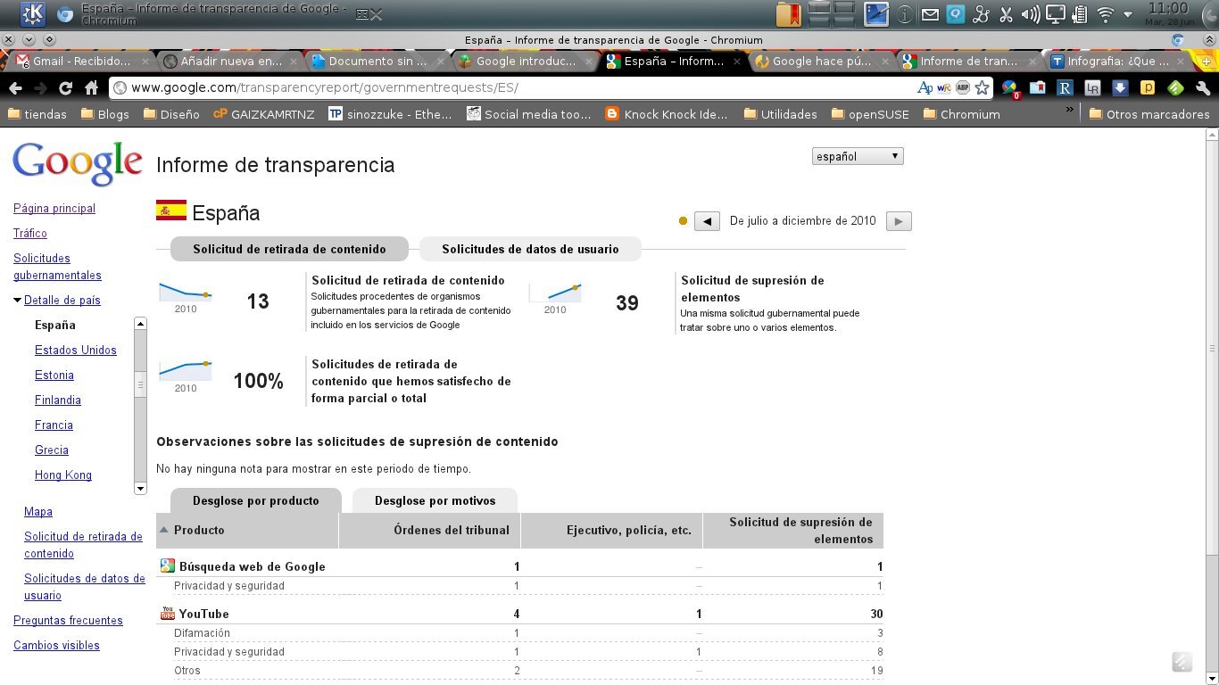
Task: Switch to the Solicitudes de datos de usuario tab
Action: (x=530, y=250)
